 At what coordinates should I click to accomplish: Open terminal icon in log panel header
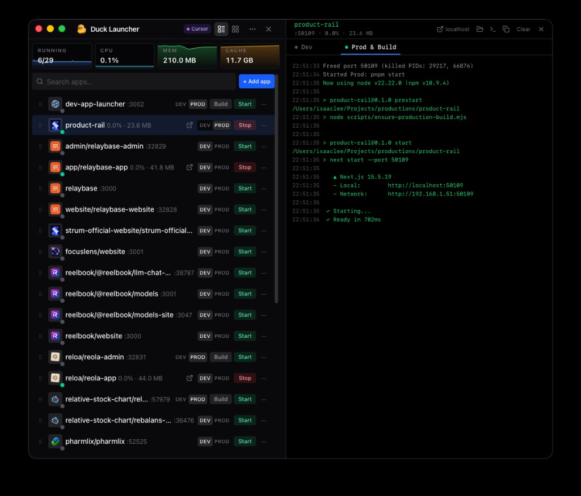pyautogui.click(x=492, y=29)
